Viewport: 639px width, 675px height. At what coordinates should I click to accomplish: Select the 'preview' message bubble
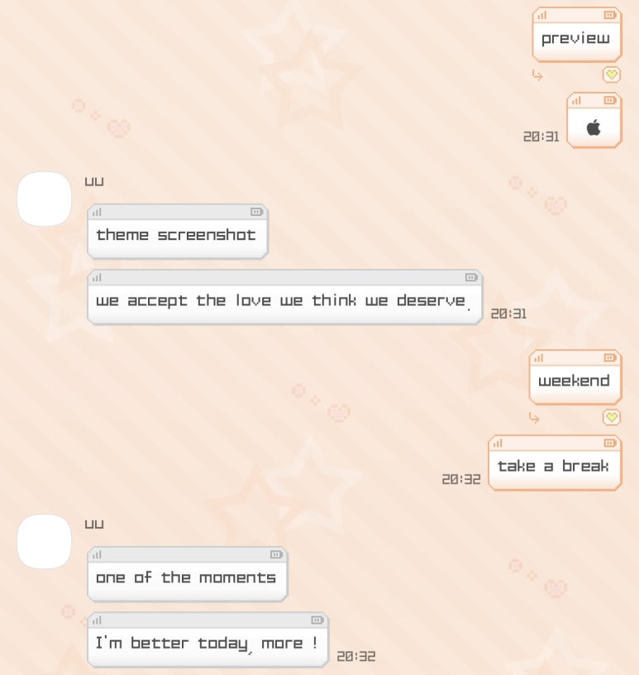pyautogui.click(x=577, y=35)
